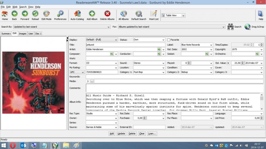Enable the Favorite checkbox

click(169, 40)
